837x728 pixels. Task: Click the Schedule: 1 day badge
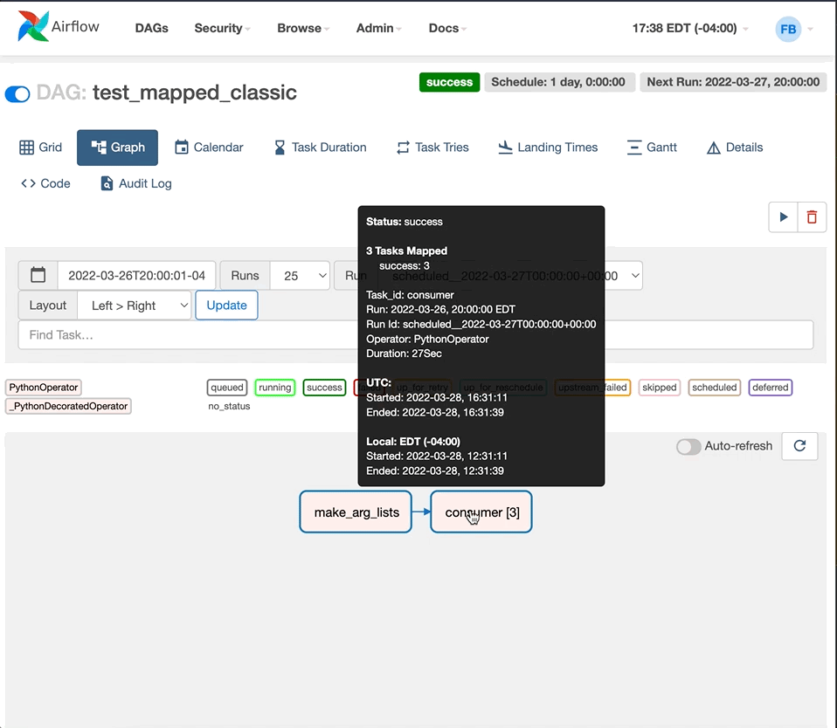(558, 82)
